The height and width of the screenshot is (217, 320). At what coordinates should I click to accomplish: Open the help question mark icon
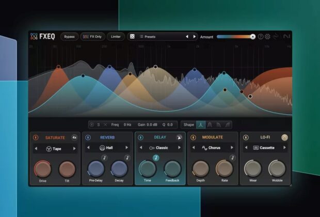[x=261, y=37]
